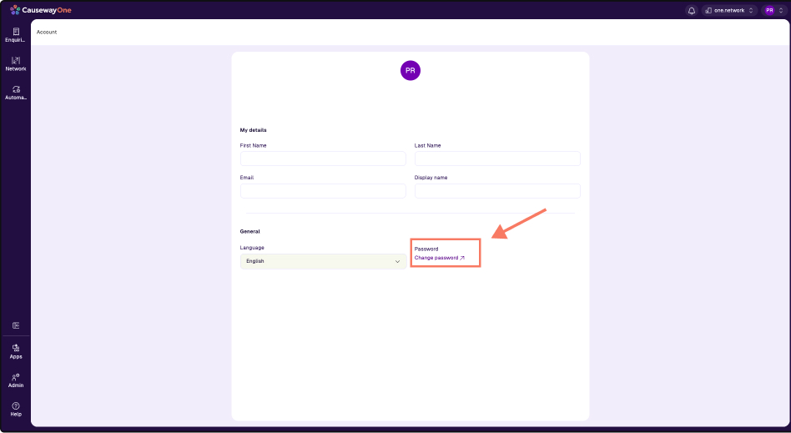Image resolution: width=791 pixels, height=433 pixels.
Task: Focus the Email input field
Action: 323,191
